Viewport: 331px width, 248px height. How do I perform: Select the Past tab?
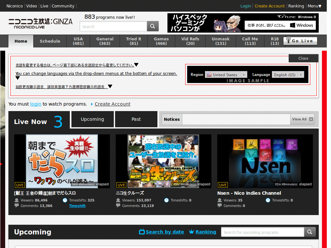click(x=136, y=119)
